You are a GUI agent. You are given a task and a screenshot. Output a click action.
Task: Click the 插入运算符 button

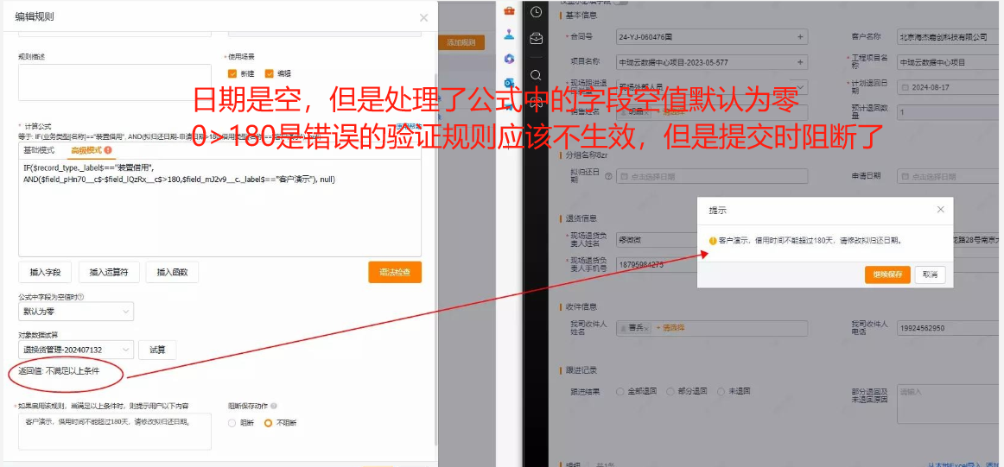[x=109, y=272]
